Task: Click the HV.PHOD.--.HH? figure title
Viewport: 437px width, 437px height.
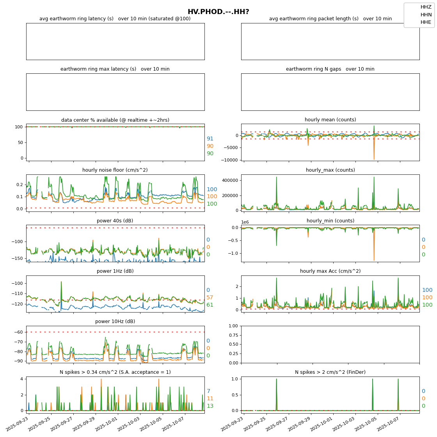Action: coord(218,12)
